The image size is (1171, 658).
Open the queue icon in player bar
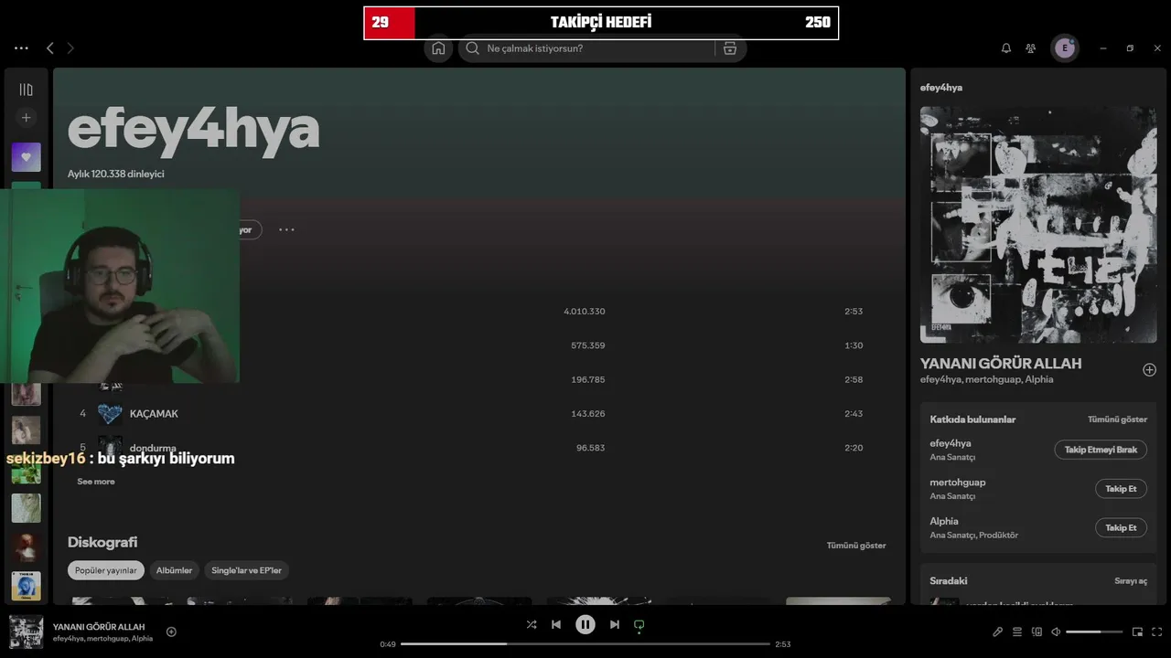1017,631
